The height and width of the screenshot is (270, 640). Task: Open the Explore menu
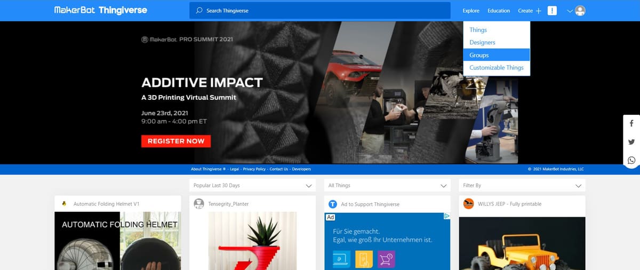(471, 11)
